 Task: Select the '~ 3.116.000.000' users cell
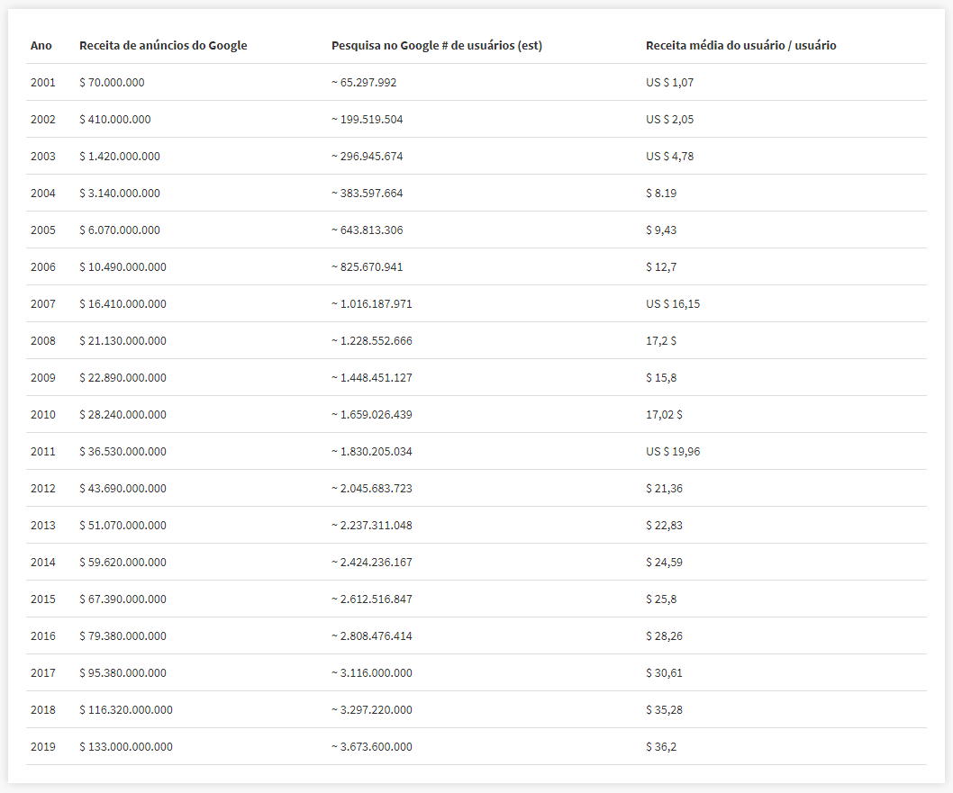click(x=372, y=673)
